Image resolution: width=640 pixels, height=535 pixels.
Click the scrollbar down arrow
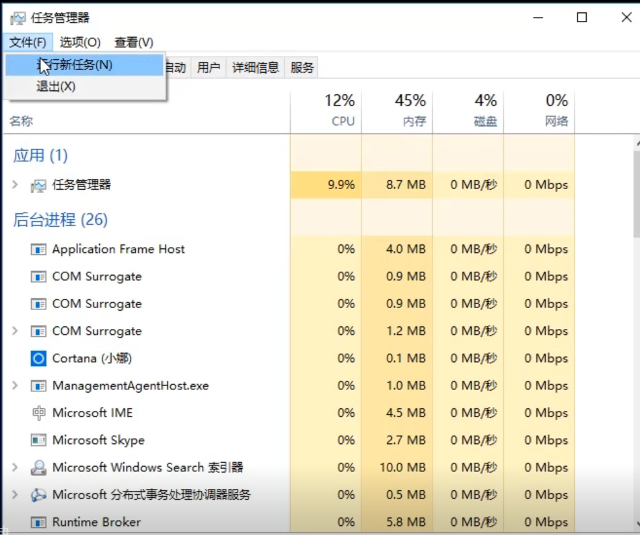point(637,523)
